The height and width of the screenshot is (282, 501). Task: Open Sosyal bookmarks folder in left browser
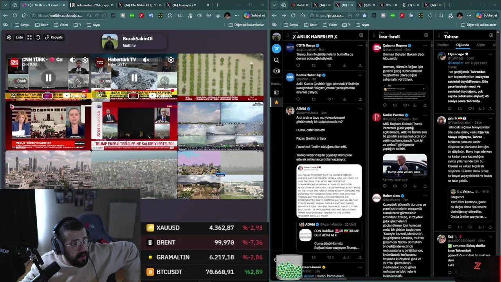click(x=22, y=25)
